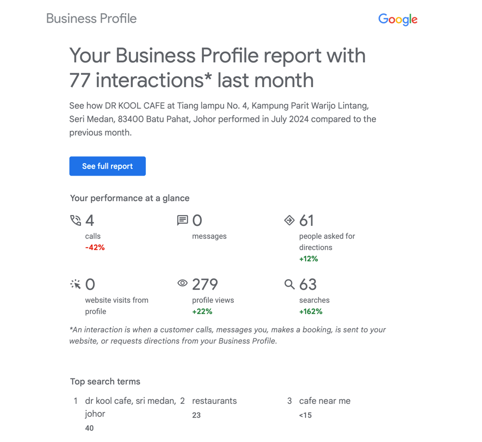482x442 pixels.
Task: Click the profile views eye icon
Action: (183, 283)
